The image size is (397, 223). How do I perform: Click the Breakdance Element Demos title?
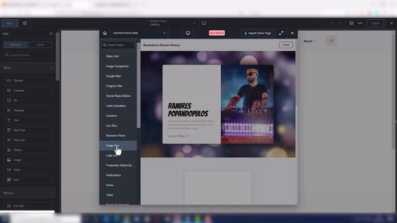coord(161,45)
